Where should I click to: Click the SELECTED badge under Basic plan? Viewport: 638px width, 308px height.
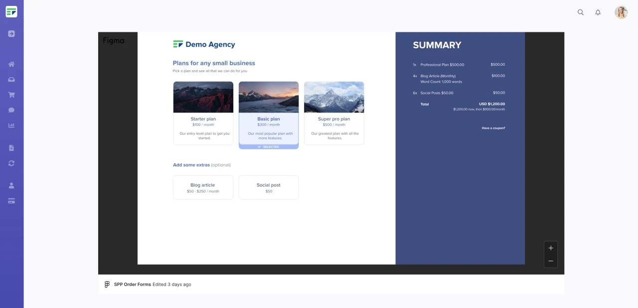click(269, 147)
